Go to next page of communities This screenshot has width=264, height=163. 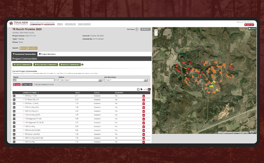point(149,89)
